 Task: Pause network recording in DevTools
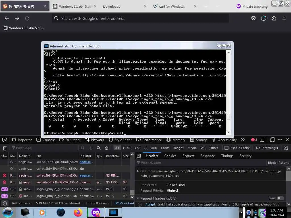tap(83, 148)
